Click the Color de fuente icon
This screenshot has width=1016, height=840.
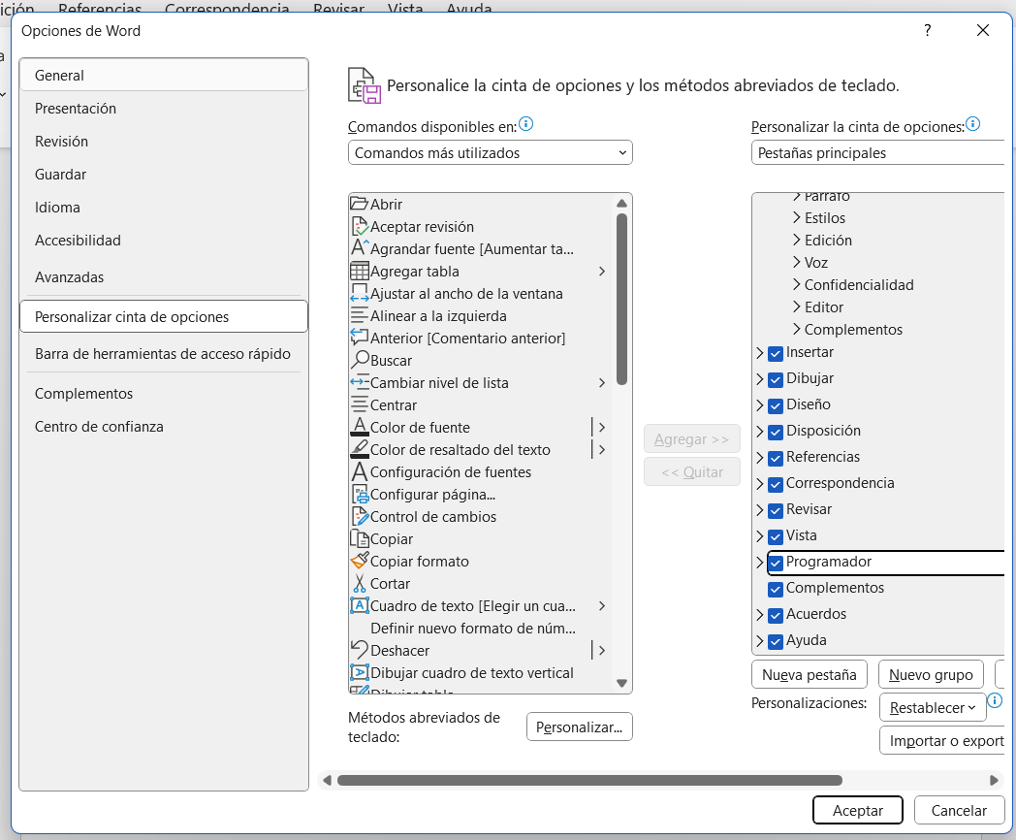[359, 428]
